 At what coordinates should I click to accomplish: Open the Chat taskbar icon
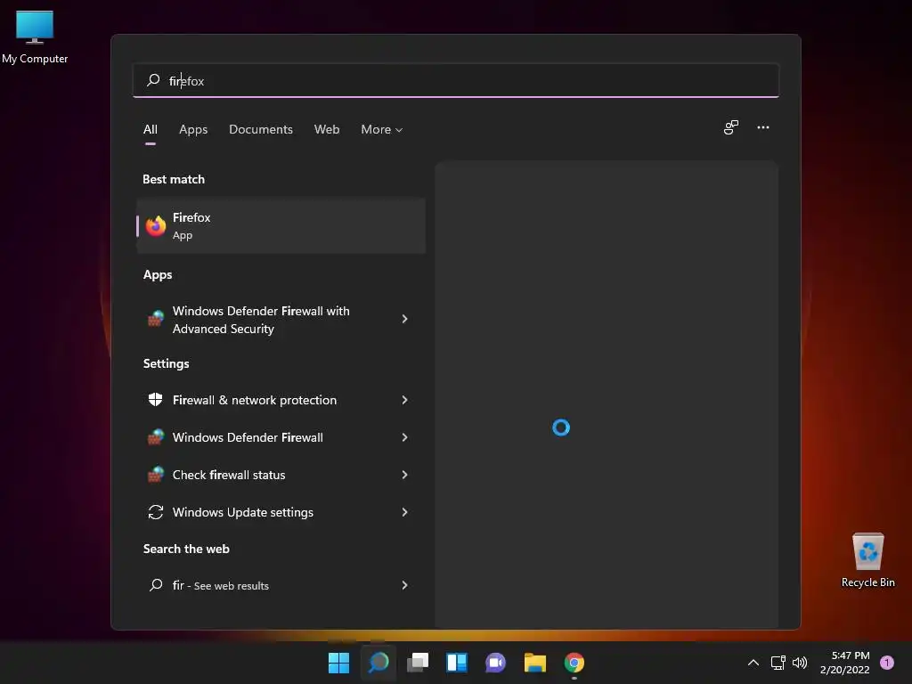point(495,663)
